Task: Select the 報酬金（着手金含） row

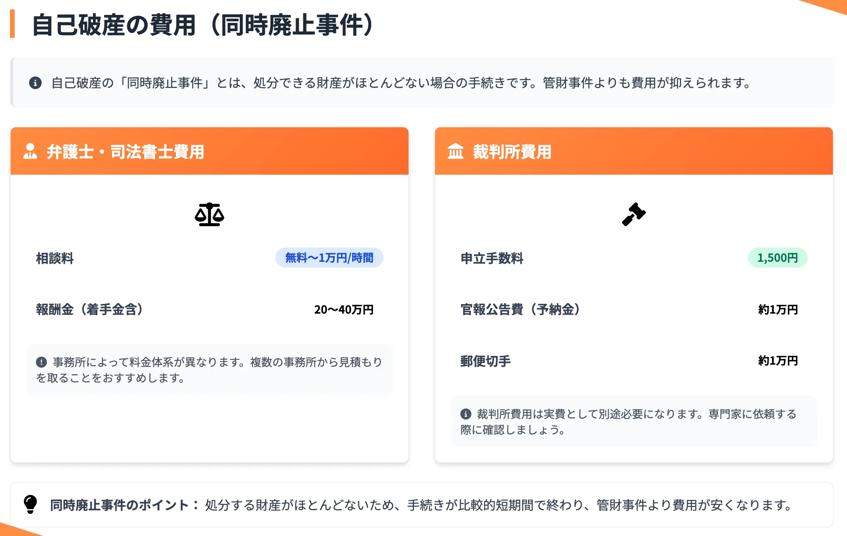Action: coord(89,309)
